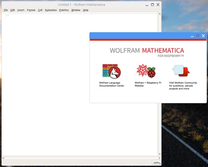Open the Help menu

(86, 10)
